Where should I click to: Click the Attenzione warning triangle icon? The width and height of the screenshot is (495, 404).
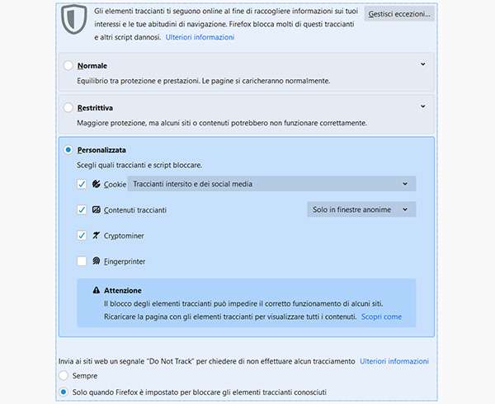point(97,290)
